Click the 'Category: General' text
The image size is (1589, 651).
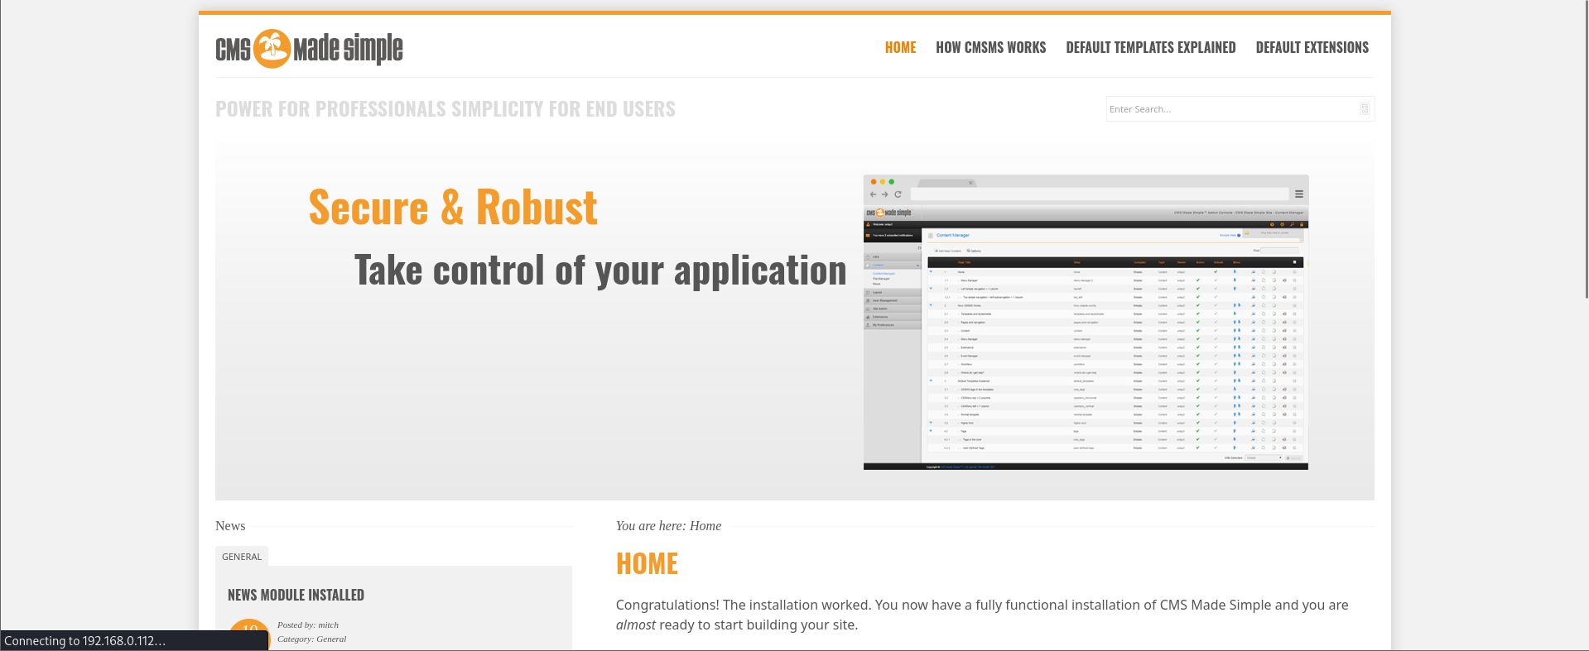click(x=311, y=639)
